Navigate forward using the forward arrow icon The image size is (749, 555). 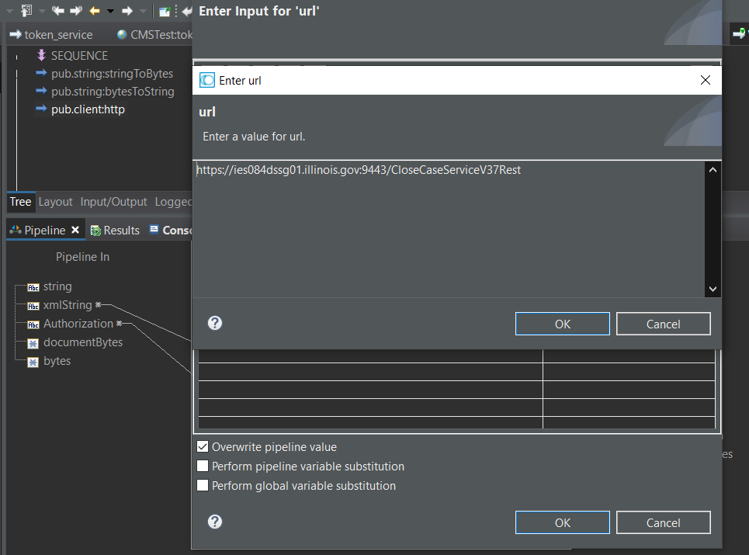click(127, 11)
